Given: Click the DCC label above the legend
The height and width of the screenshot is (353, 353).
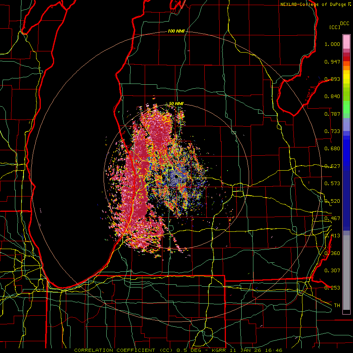Looking at the screenshot, I should [345, 24].
